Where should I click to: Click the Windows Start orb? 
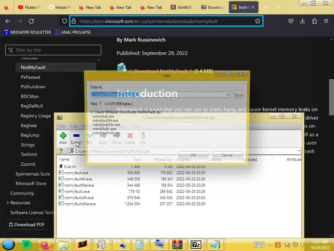9,244
